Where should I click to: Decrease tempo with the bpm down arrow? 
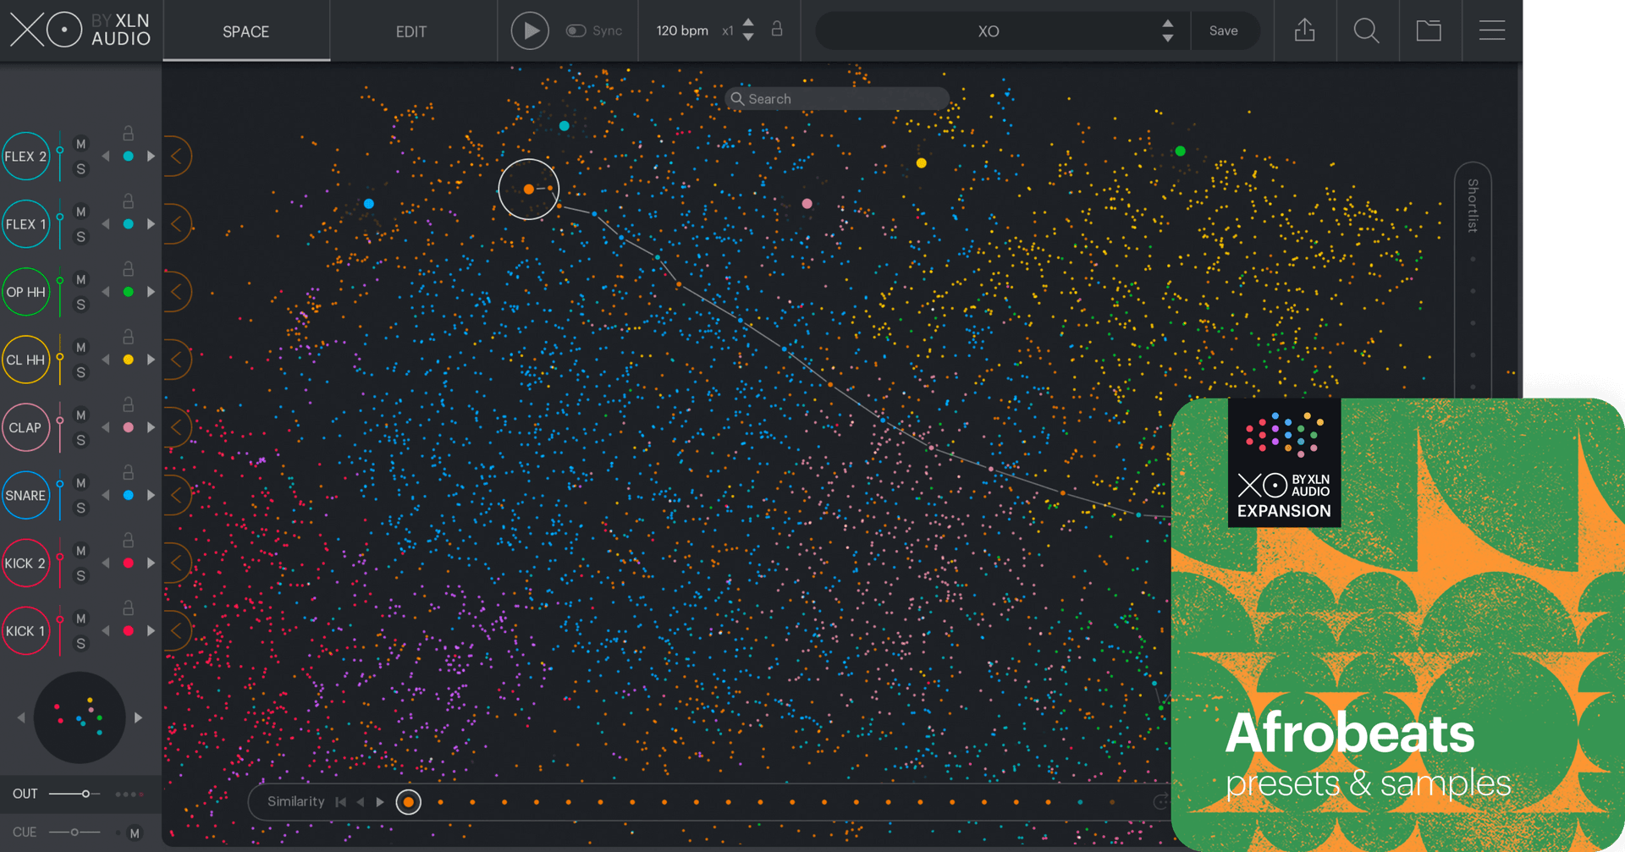coord(748,37)
